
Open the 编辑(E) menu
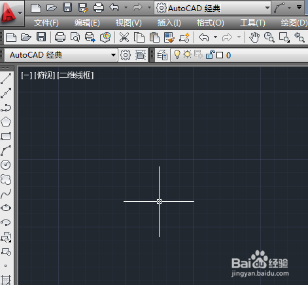[87, 23]
